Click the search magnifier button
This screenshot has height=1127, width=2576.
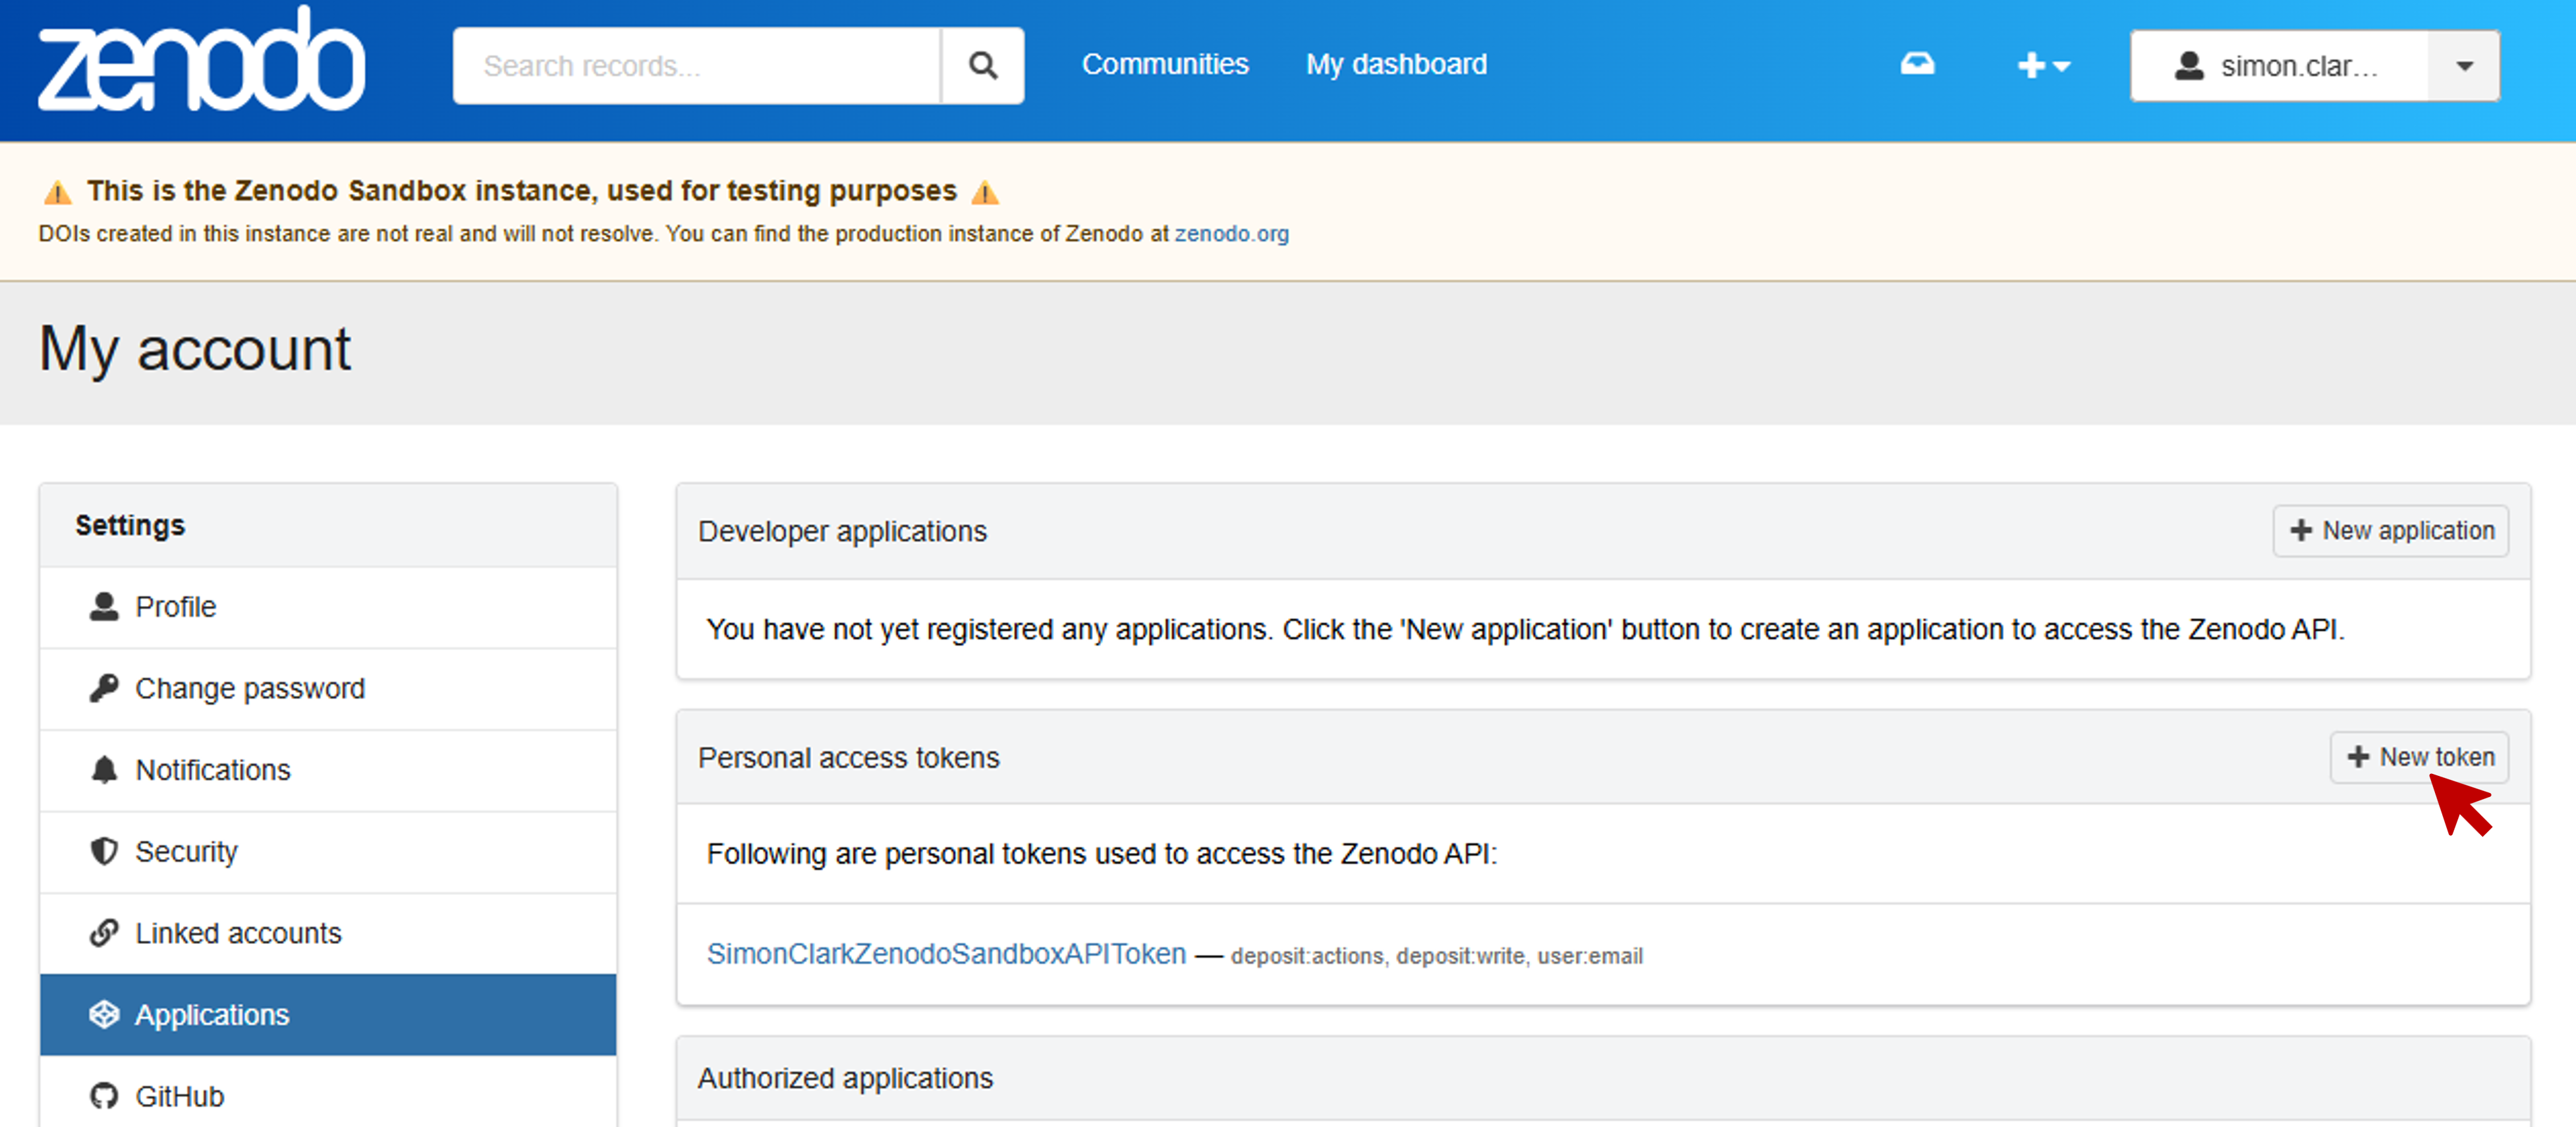click(983, 66)
